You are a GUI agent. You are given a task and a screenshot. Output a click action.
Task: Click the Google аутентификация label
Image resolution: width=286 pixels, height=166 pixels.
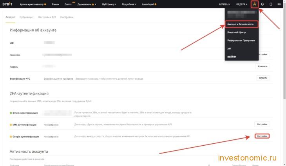[26, 137]
